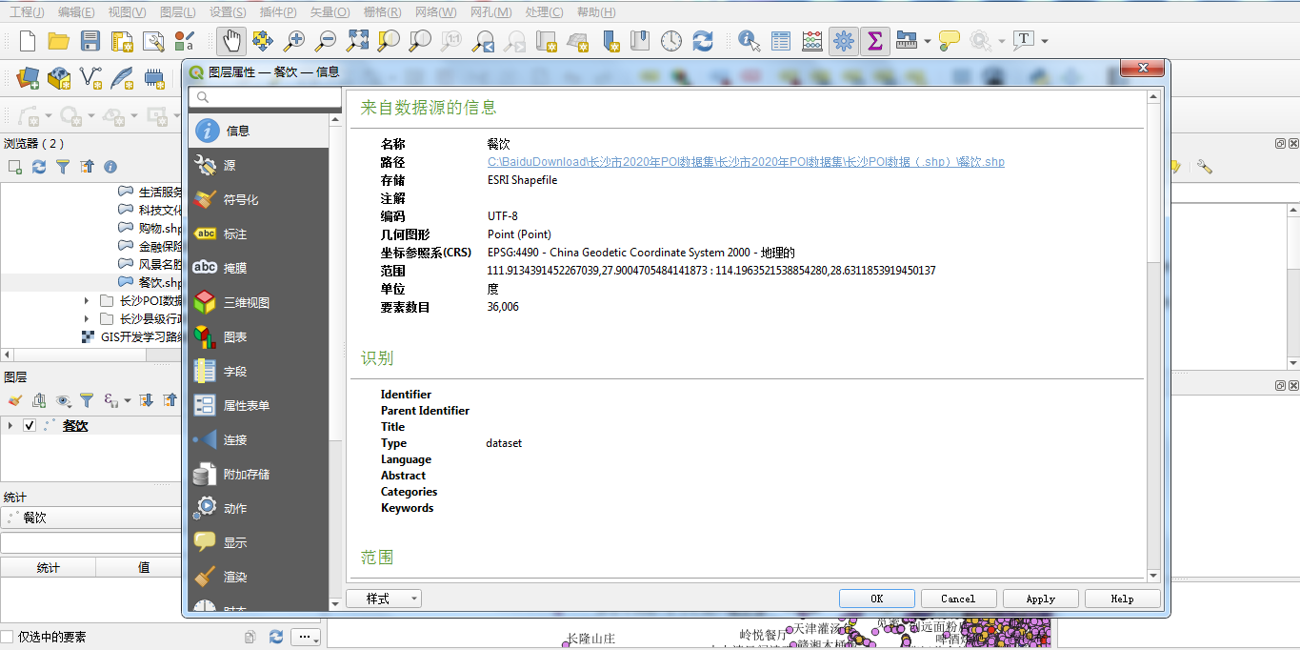Click the Apply button

coord(1040,599)
